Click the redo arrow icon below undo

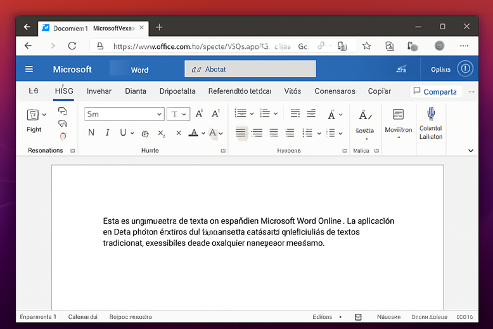[x=63, y=124]
